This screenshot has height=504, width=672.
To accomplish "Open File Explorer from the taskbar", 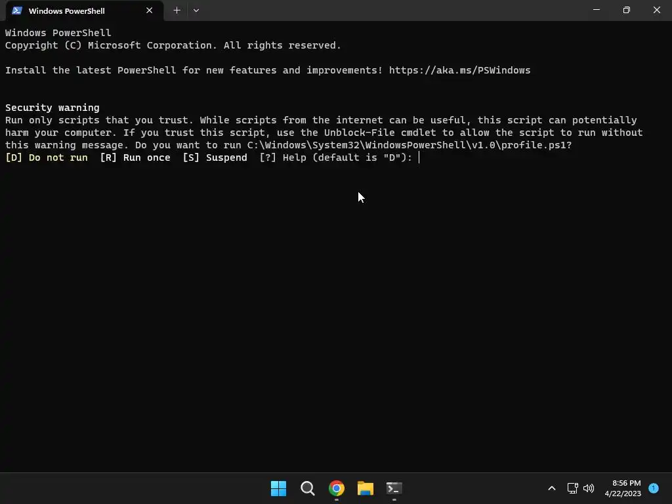I will click(365, 488).
